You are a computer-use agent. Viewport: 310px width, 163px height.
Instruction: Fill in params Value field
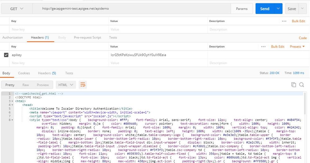coord(158,29)
